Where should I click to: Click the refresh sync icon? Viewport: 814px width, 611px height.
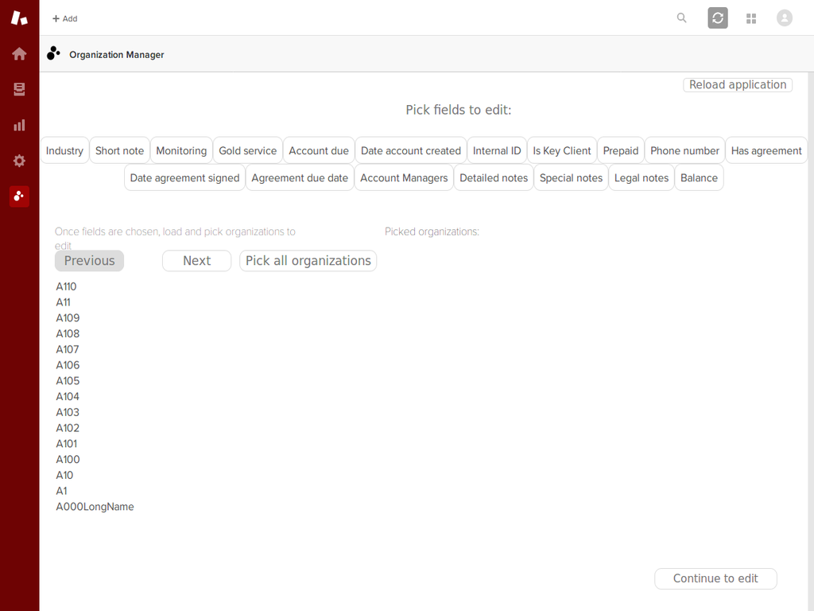(x=717, y=18)
